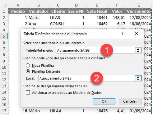Click the Cliente header cell
Screen dimensions: 153x115
58,11
